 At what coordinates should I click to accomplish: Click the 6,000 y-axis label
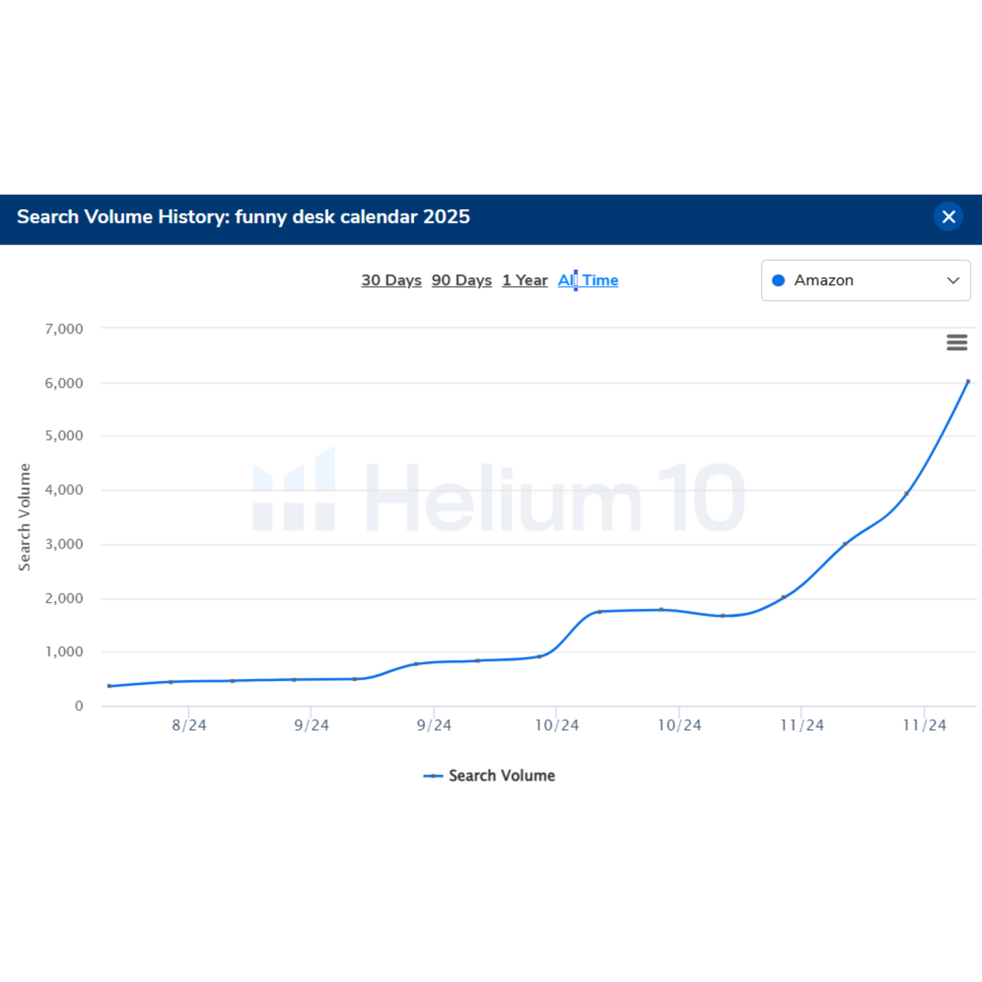(64, 383)
